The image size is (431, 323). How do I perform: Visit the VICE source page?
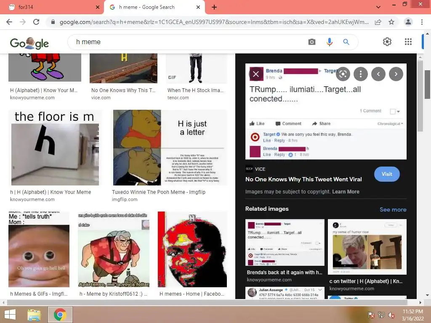[387, 174]
